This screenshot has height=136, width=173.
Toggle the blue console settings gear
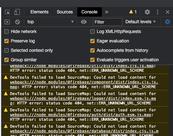[168, 22]
